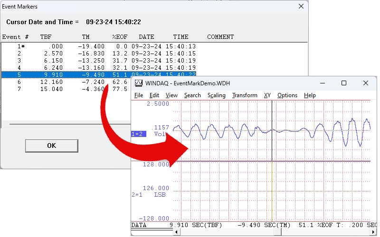This screenshot has width=380, height=237.
Task: Click the TBF column header
Action: click(x=46, y=37)
